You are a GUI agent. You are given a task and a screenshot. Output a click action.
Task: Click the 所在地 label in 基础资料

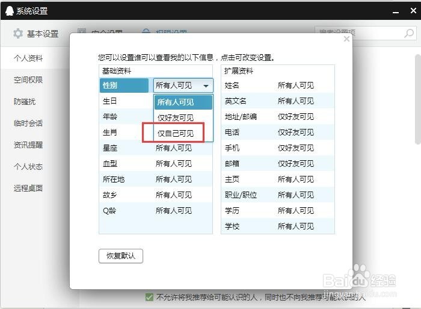tap(114, 179)
